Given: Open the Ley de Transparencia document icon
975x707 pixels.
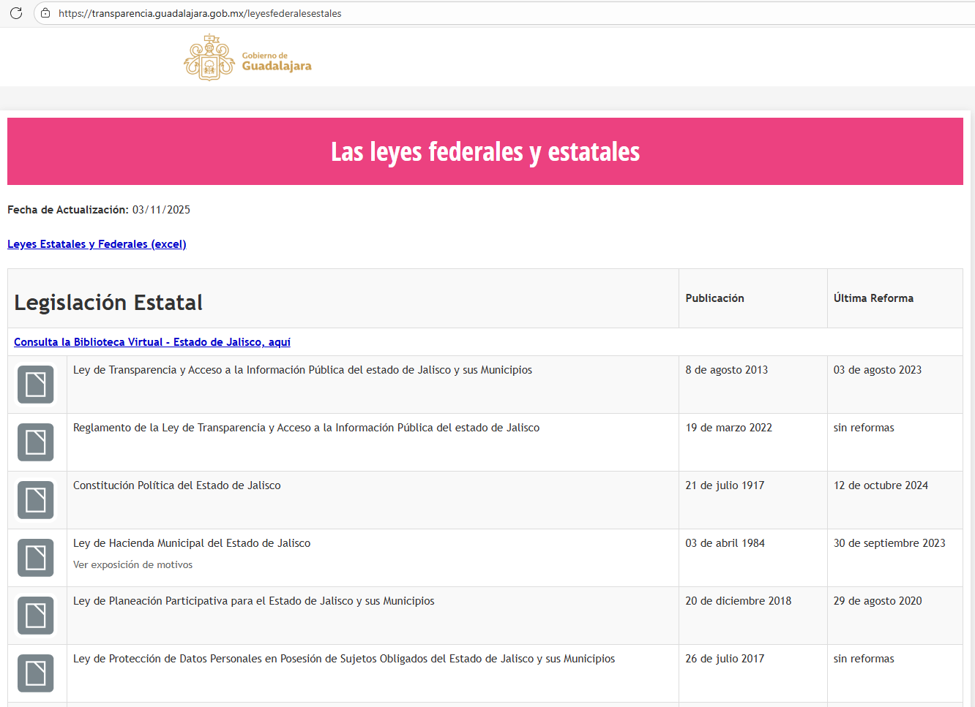Looking at the screenshot, I should coord(36,385).
